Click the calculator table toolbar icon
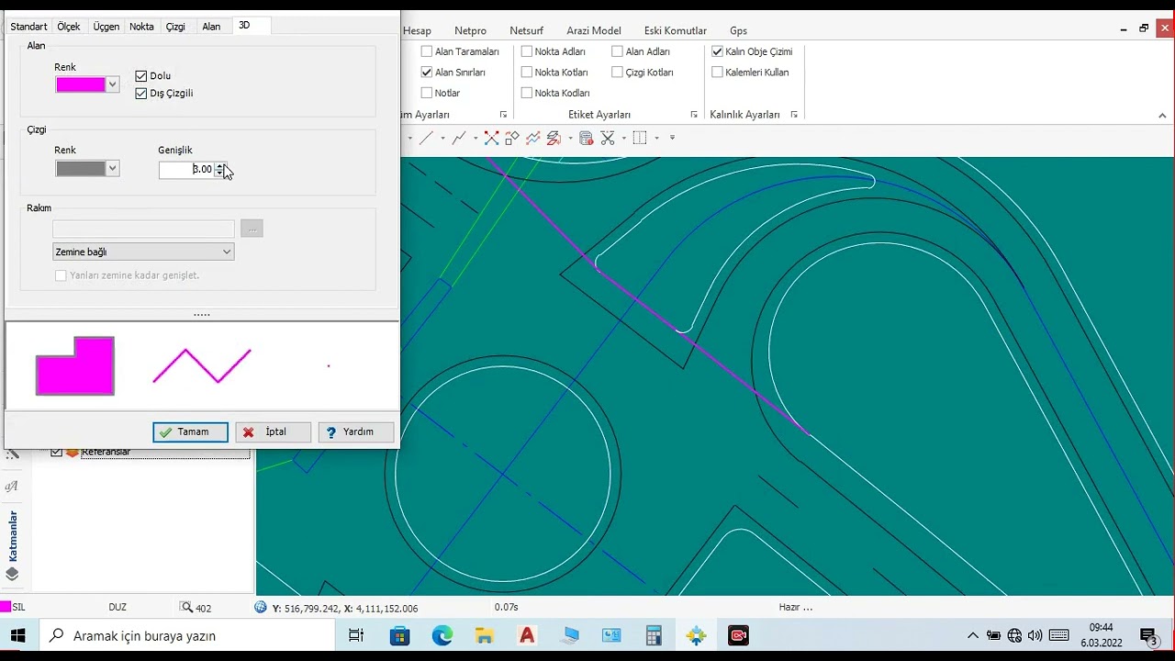 coord(586,138)
